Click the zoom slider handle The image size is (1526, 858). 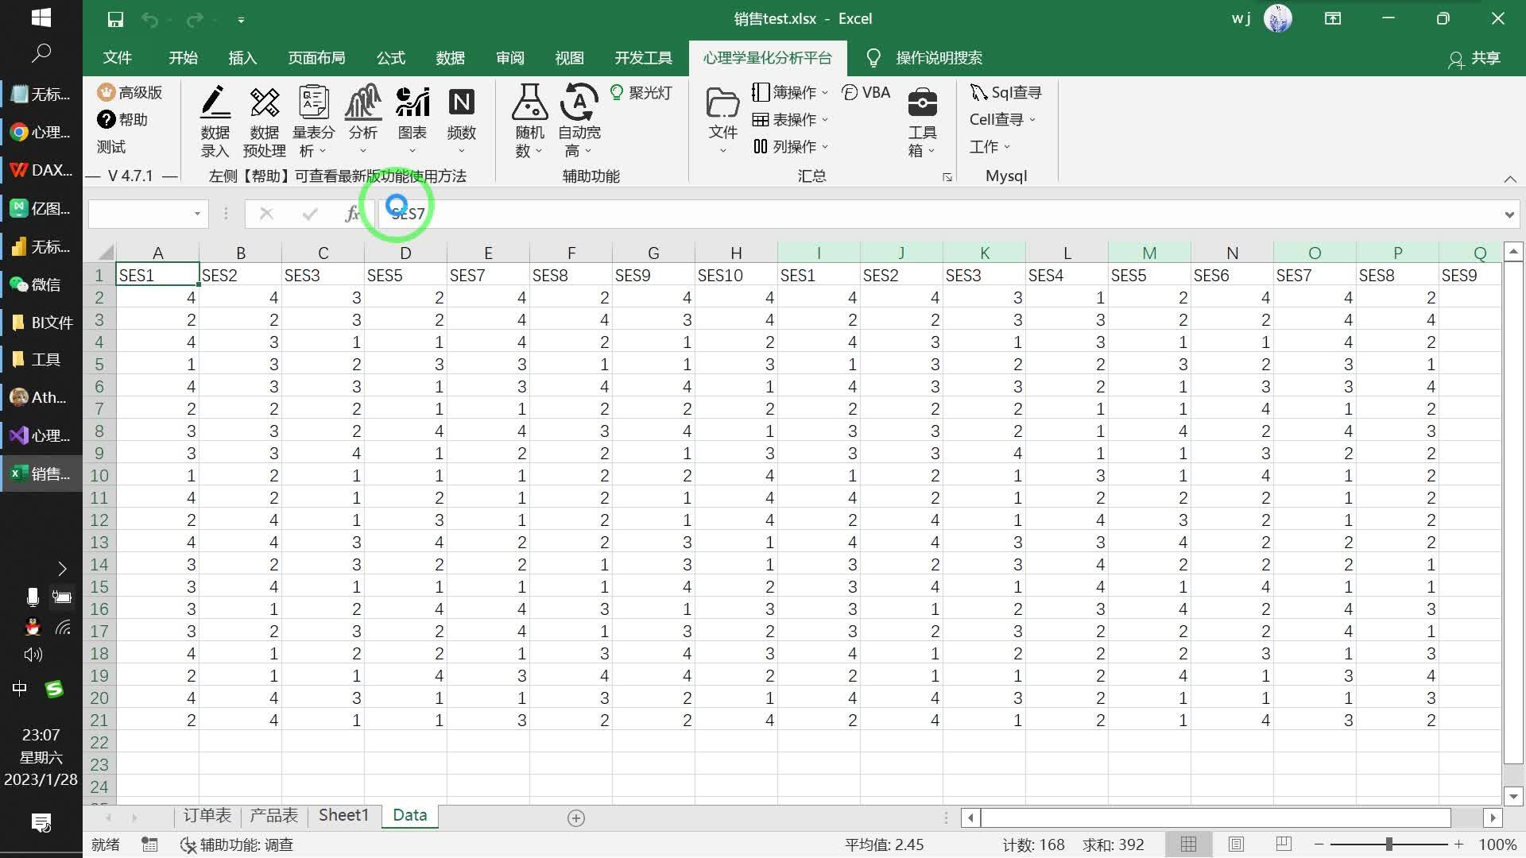coord(1389,844)
